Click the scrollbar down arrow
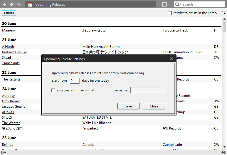 224,147
